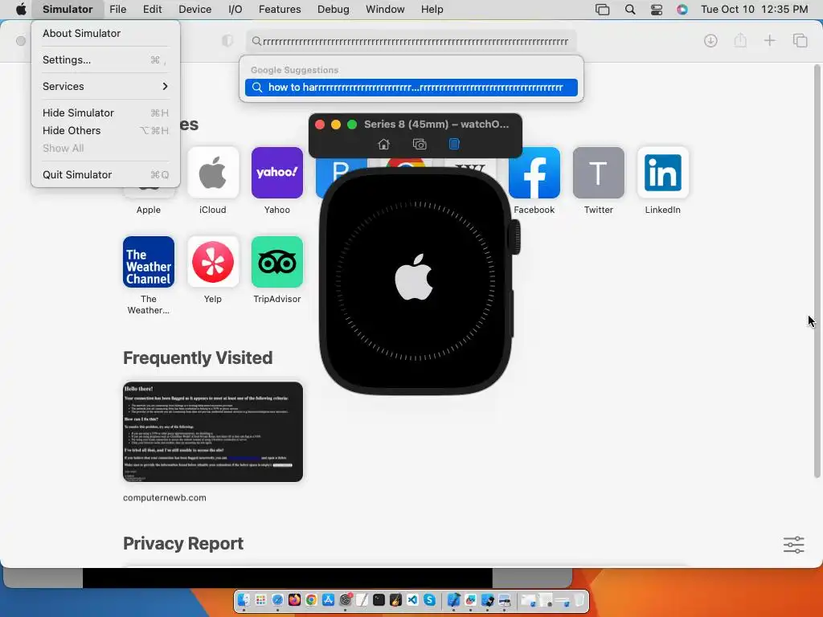Expand the Services submenu
Screen dimensions: 823x617
pyautogui.click(x=105, y=86)
